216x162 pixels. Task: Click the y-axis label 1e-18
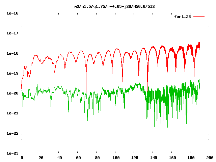[x=12, y=53]
